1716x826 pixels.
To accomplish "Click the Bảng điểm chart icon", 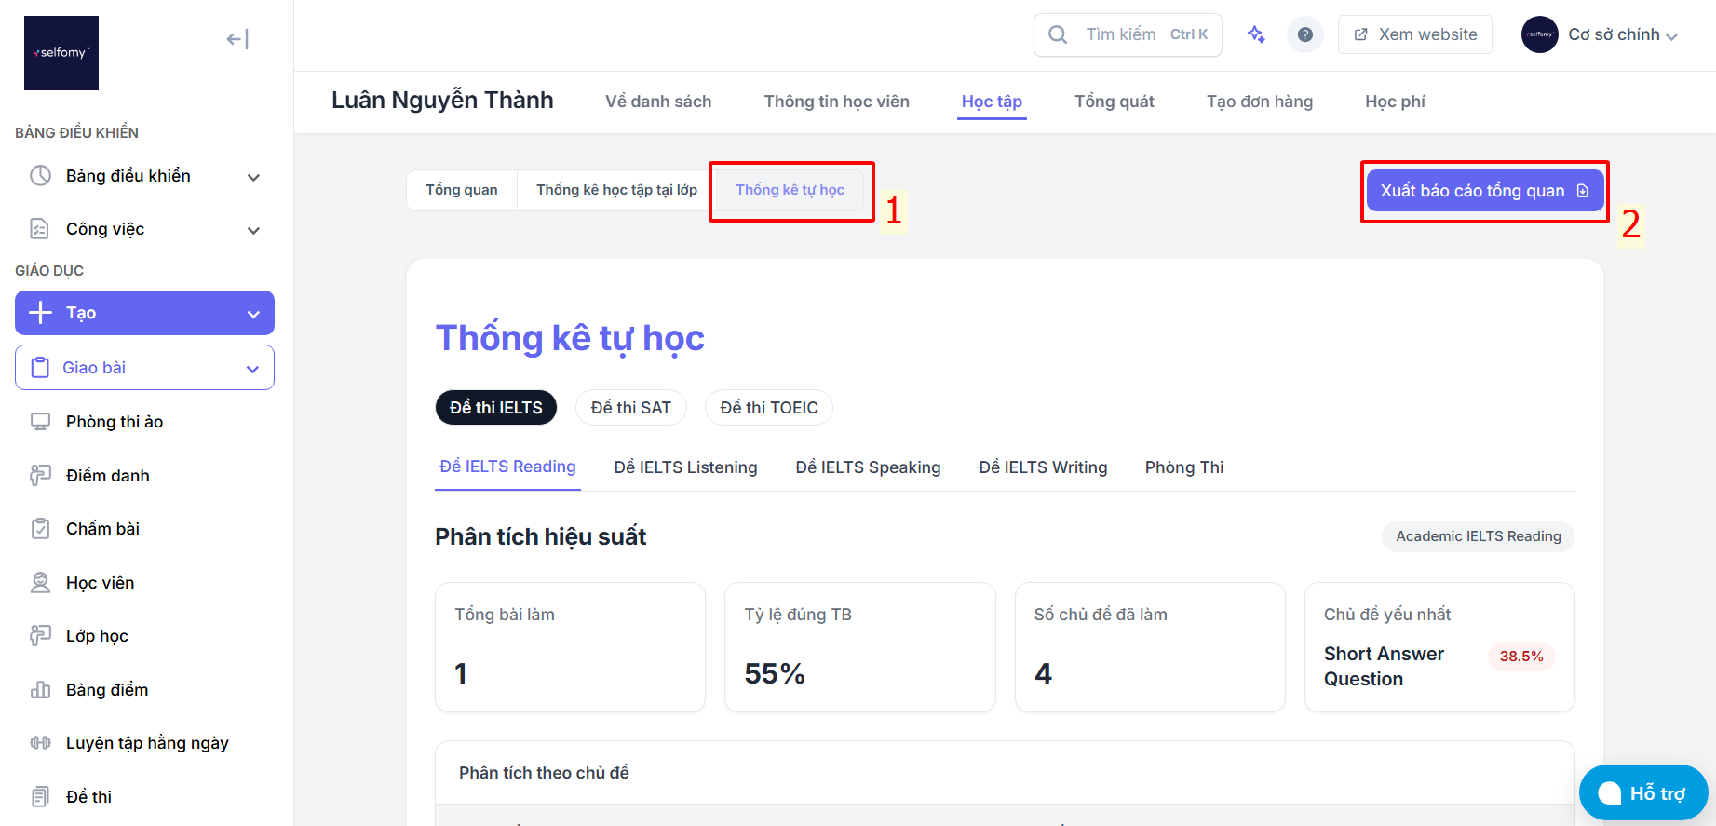I will click(x=40, y=690).
